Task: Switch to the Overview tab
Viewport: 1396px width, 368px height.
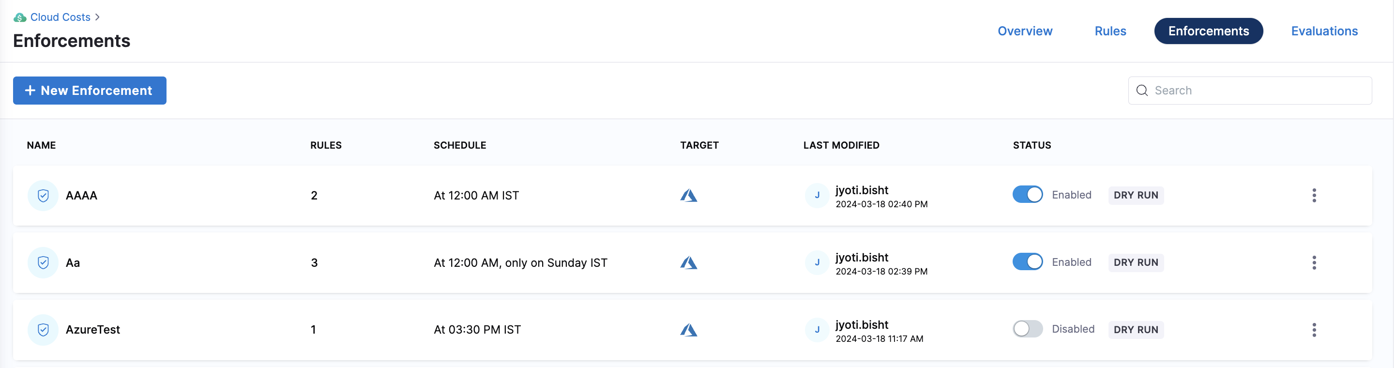Action: tap(1024, 31)
